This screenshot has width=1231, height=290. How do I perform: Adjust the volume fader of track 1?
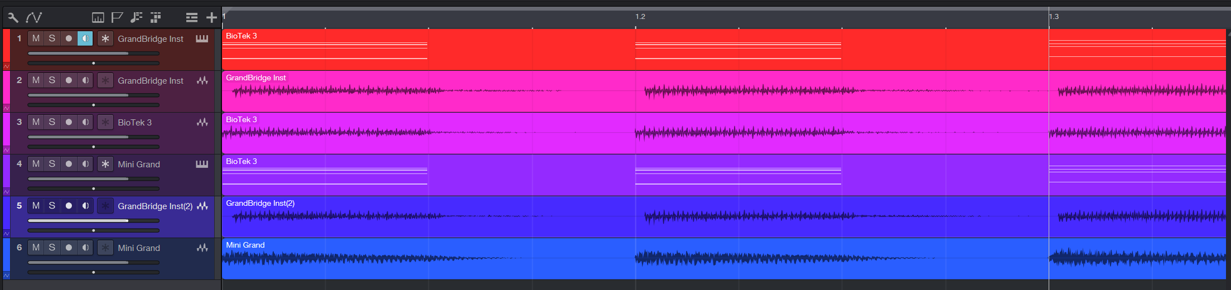click(x=94, y=54)
